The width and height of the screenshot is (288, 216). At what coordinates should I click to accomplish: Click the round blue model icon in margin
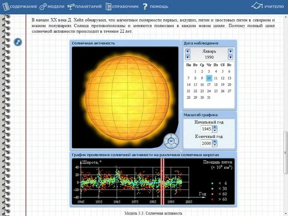18,42
